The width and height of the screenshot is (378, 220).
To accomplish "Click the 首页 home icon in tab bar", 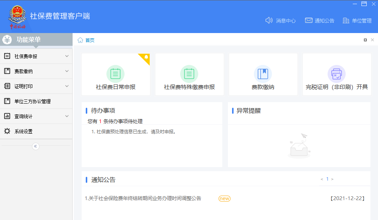I will (x=80, y=40).
